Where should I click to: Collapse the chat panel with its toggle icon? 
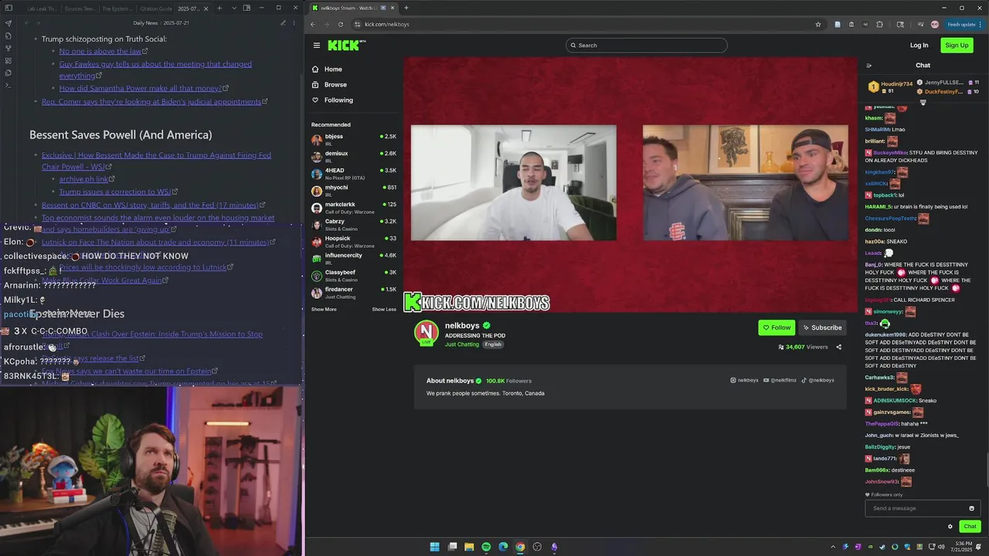[x=868, y=66]
